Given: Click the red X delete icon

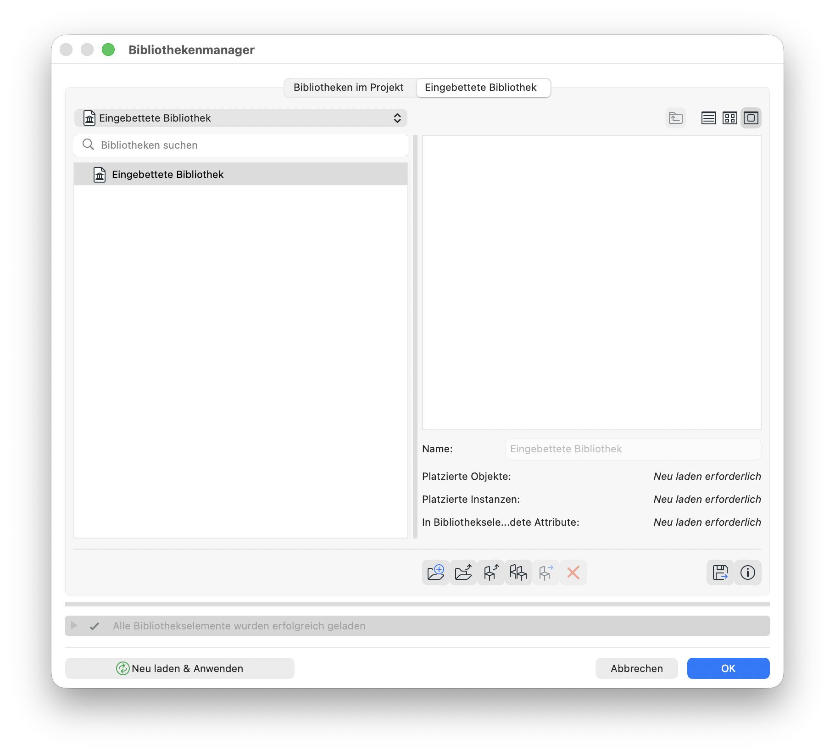Looking at the screenshot, I should click(573, 573).
